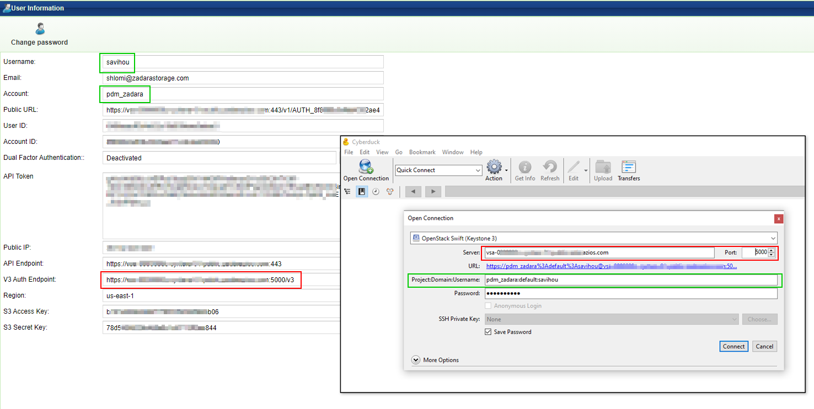Click the Email field shlomi@zadarastorage.com
Image resolution: width=814 pixels, height=409 pixels.
pyautogui.click(x=243, y=78)
